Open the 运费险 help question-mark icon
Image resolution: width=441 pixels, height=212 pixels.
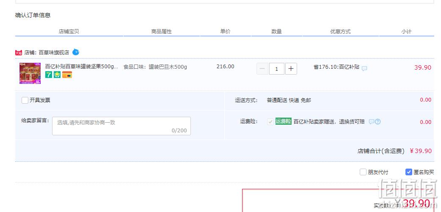point(378,122)
